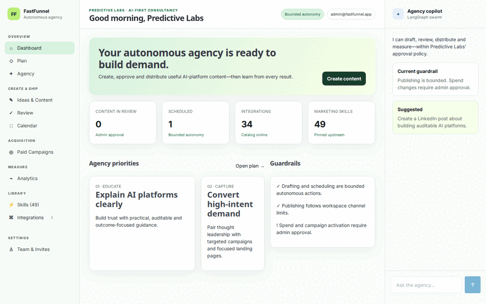Click the Analytics trend icon
Image resolution: width=486 pixels, height=304 pixels.
click(11, 179)
